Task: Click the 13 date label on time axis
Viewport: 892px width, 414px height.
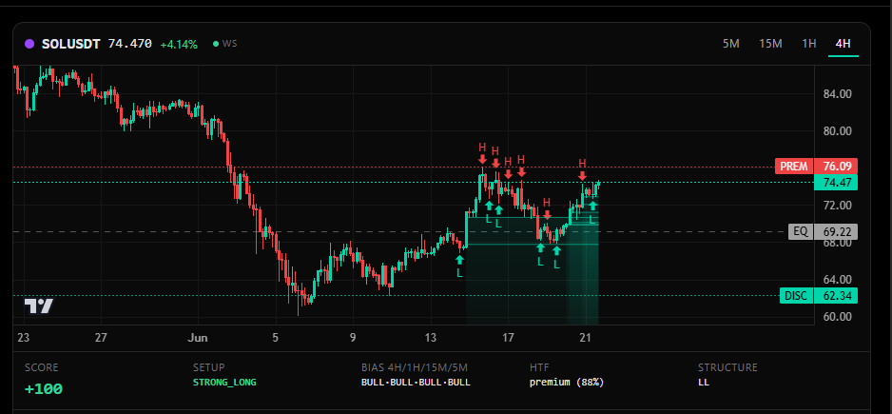Action: click(431, 338)
